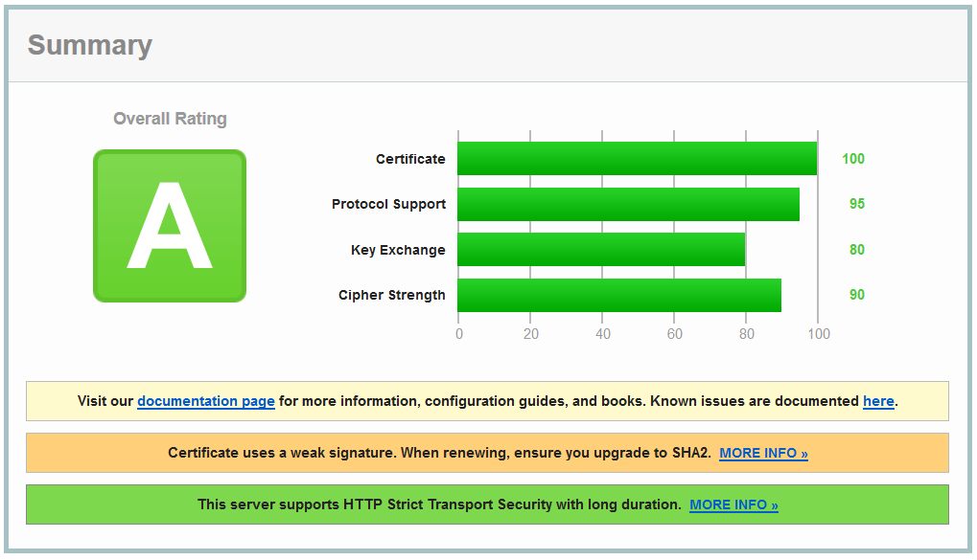Open the documentation page link
Viewport: 977px width, 560px height.
[x=205, y=401]
